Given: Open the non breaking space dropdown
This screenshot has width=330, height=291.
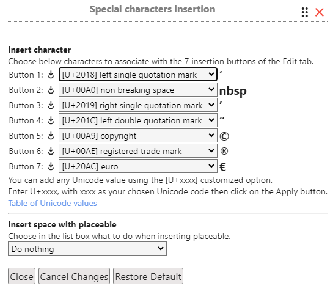Looking at the screenshot, I should point(138,90).
